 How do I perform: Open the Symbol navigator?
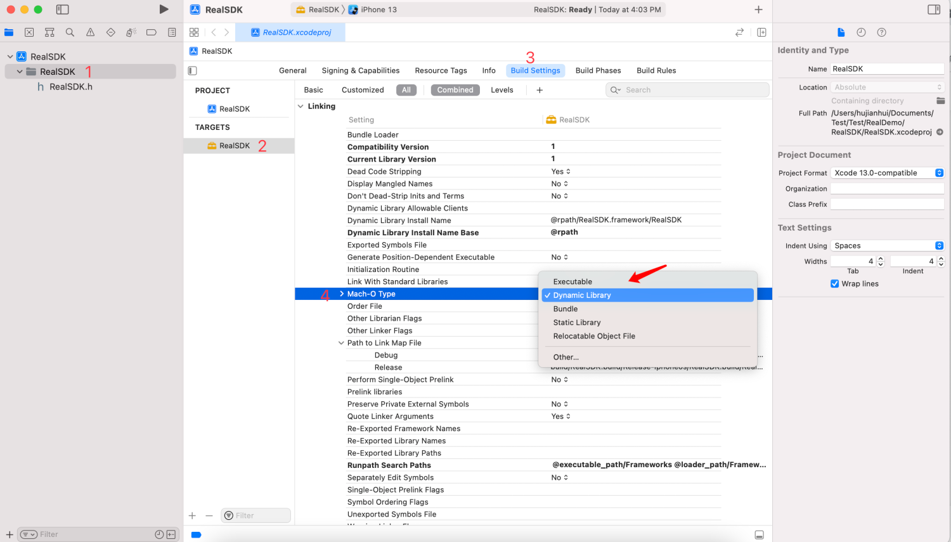click(49, 32)
